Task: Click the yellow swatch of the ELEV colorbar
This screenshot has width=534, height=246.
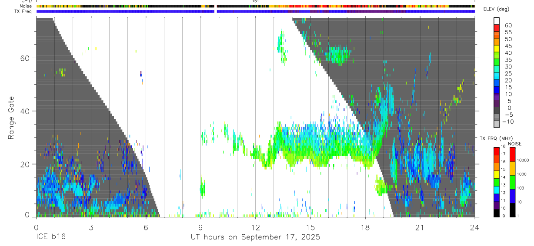Action: point(497,49)
